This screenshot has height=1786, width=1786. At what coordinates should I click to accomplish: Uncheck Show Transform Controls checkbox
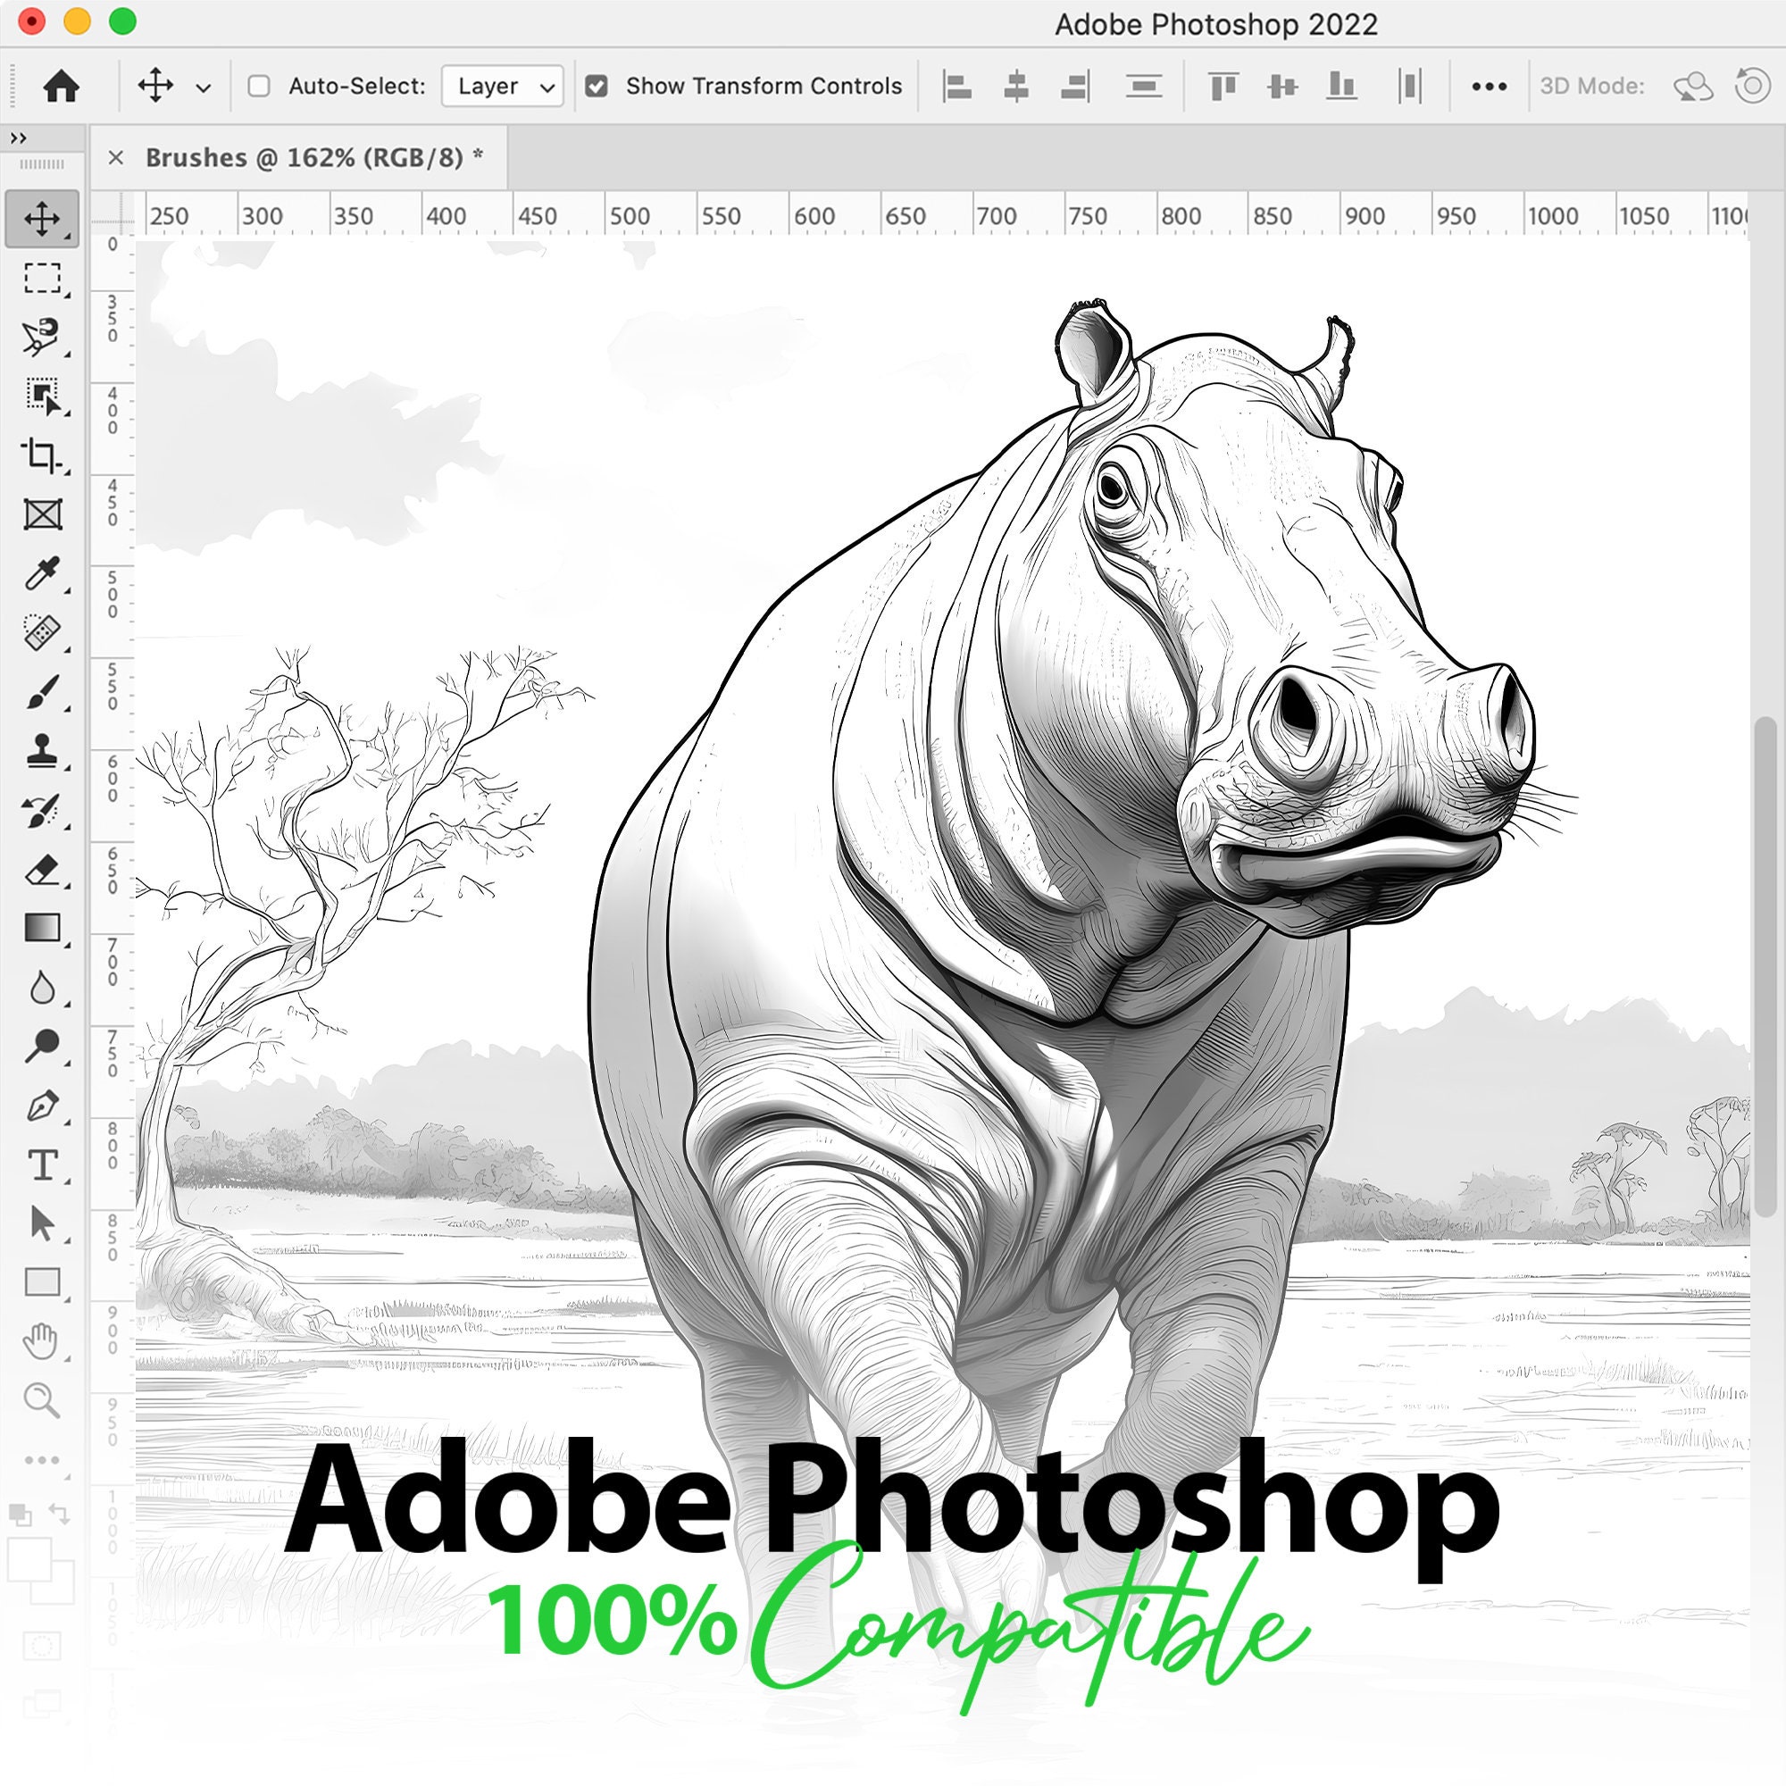[597, 86]
